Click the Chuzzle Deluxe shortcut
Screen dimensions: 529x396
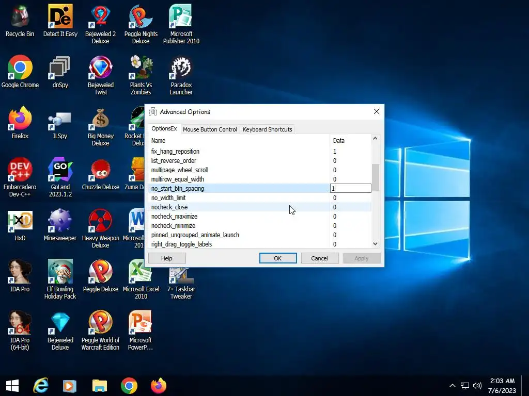[101, 174]
